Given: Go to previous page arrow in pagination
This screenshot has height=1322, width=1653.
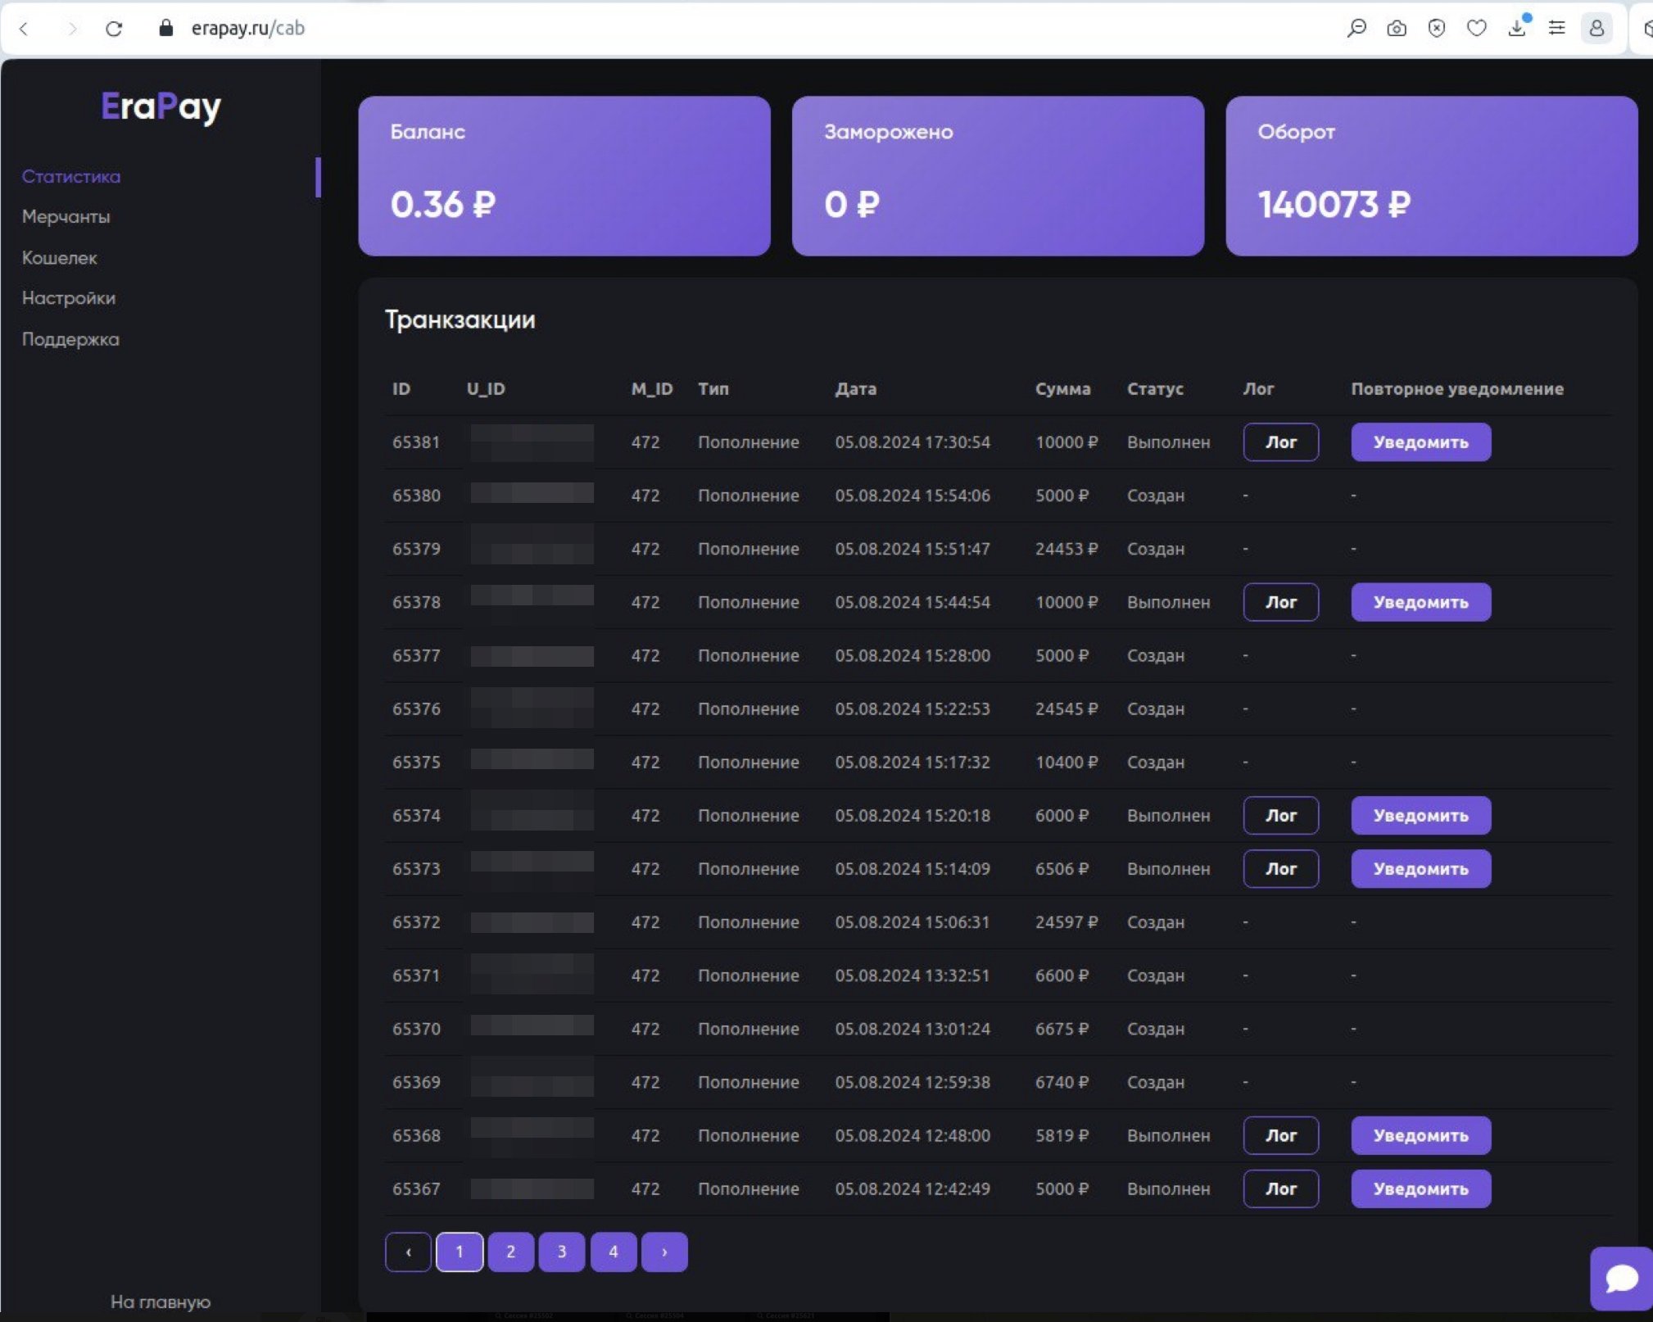Looking at the screenshot, I should click(408, 1252).
